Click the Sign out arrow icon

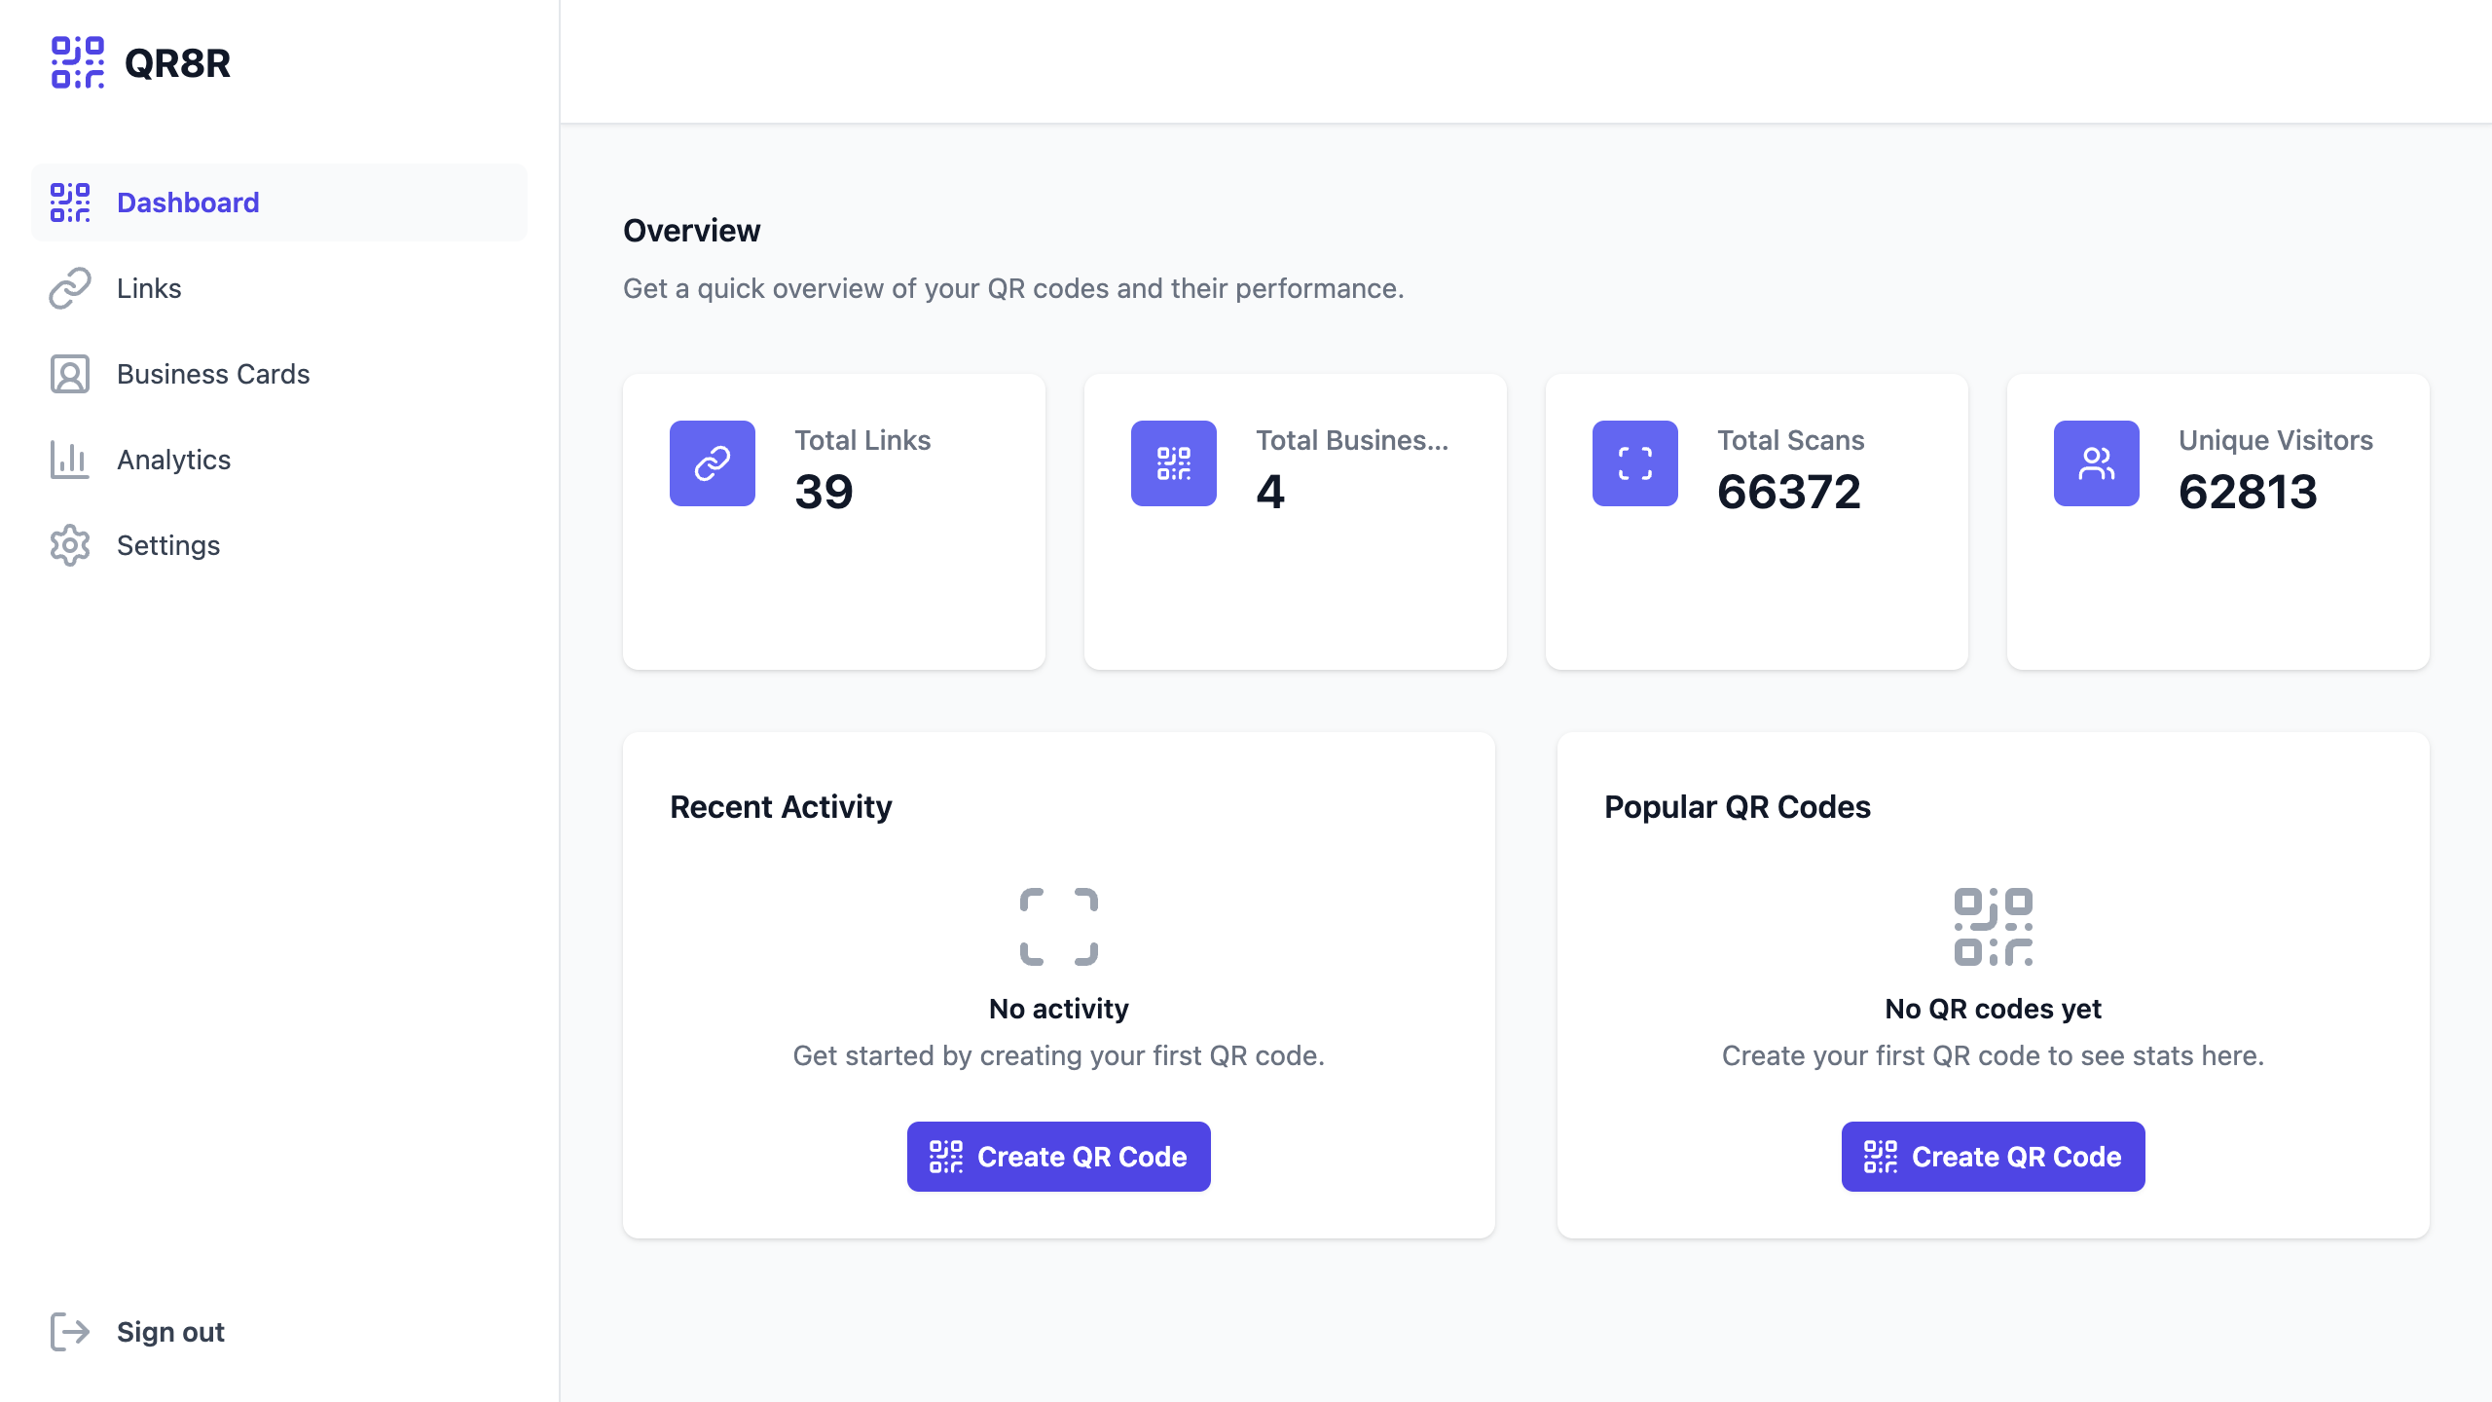pos(70,1332)
